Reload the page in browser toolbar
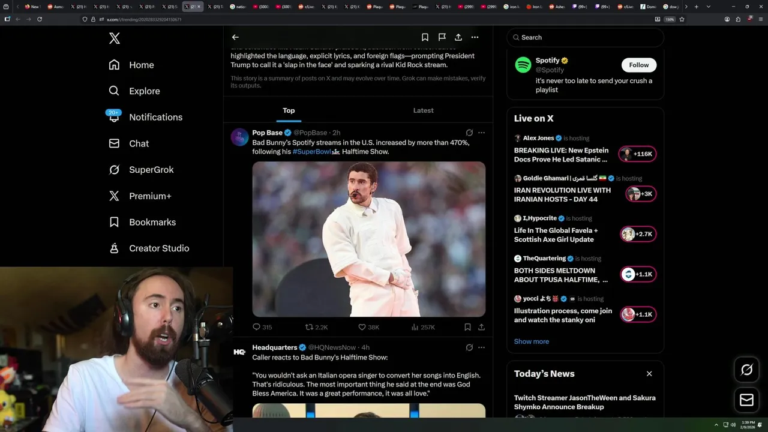The width and height of the screenshot is (768, 432). tap(40, 19)
